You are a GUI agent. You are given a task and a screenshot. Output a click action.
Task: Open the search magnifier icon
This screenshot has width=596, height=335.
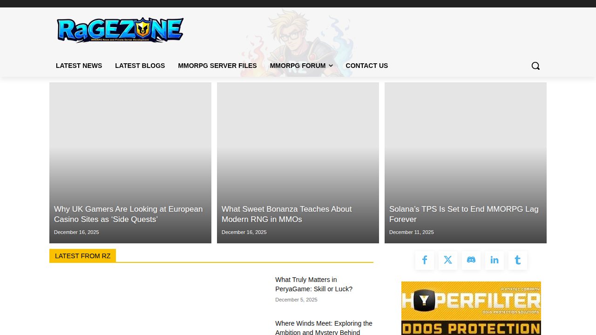point(535,66)
